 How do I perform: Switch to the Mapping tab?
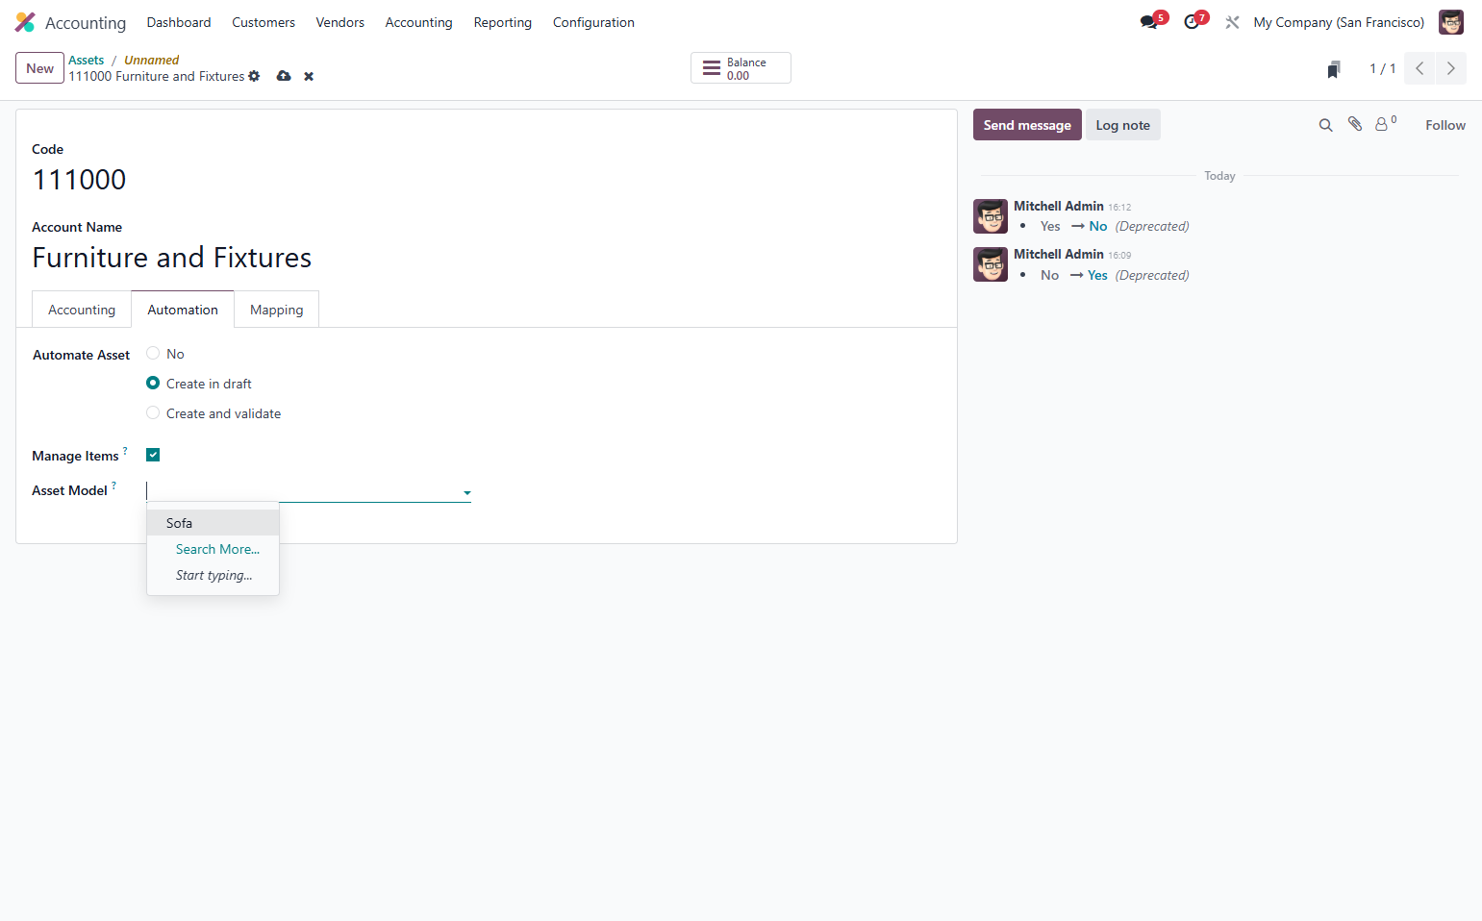point(276,310)
